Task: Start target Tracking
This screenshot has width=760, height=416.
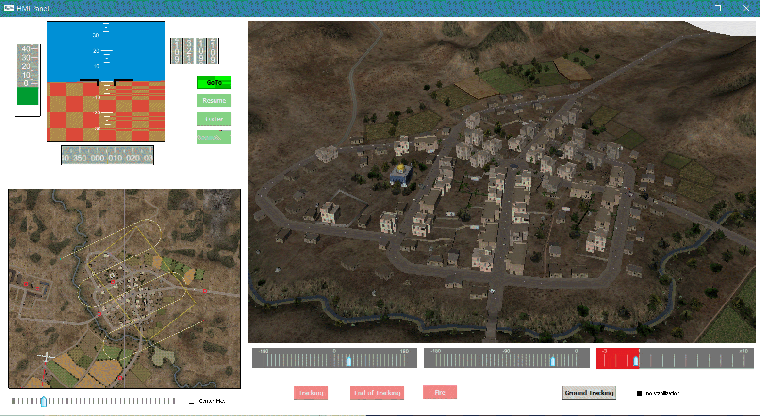Action: click(311, 393)
